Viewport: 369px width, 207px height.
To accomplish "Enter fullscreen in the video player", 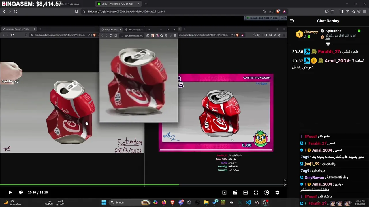I will [x=256, y=193].
